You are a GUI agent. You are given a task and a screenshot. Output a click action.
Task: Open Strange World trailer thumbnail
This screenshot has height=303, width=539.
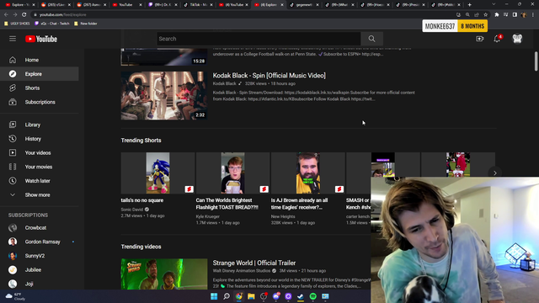click(x=164, y=274)
